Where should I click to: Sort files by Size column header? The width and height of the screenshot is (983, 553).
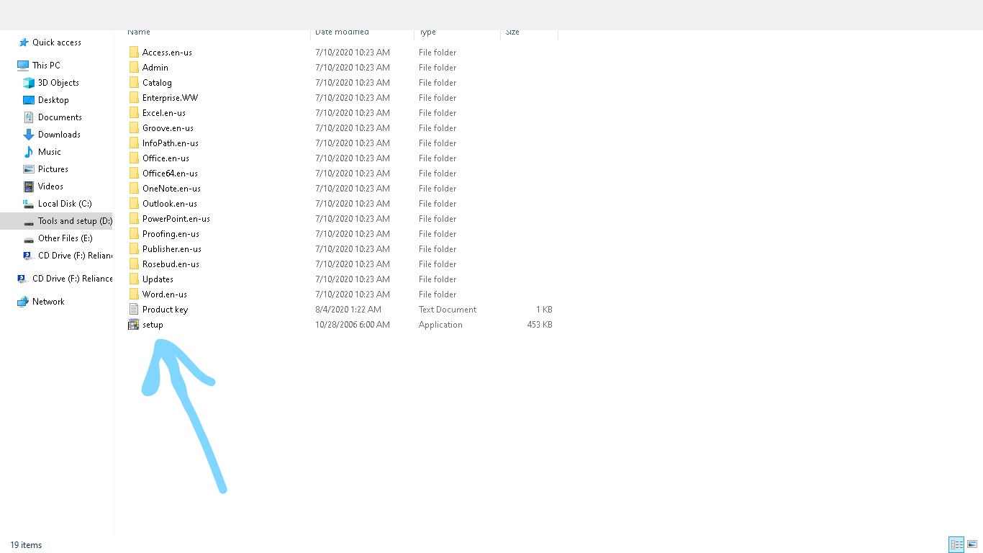pos(512,32)
